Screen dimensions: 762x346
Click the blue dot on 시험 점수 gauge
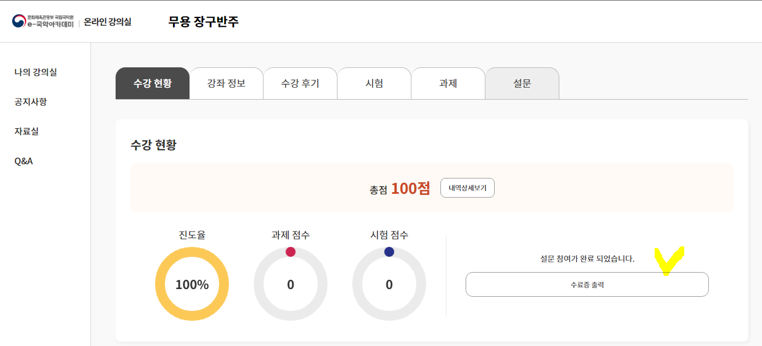coord(389,252)
